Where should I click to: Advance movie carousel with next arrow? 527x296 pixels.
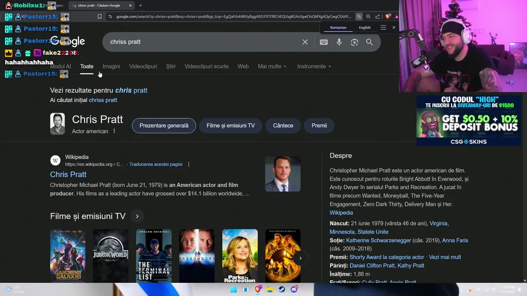(x=300, y=258)
